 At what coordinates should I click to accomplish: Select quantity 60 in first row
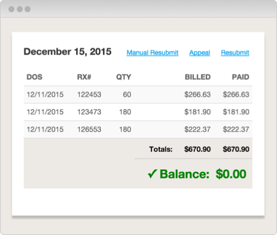click(x=127, y=95)
